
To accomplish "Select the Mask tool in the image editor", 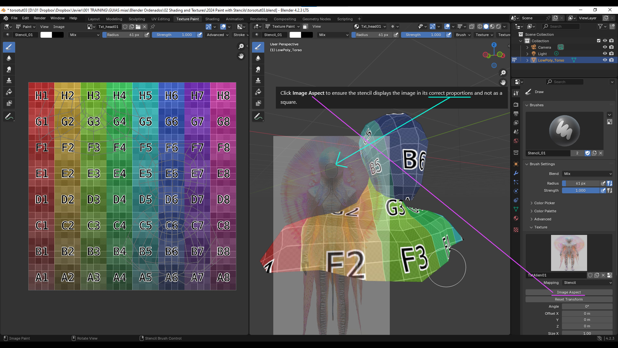I will click(x=9, y=103).
